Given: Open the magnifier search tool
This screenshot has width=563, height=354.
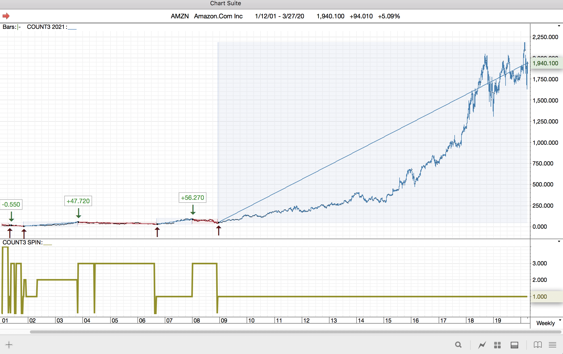Looking at the screenshot, I should (x=458, y=345).
